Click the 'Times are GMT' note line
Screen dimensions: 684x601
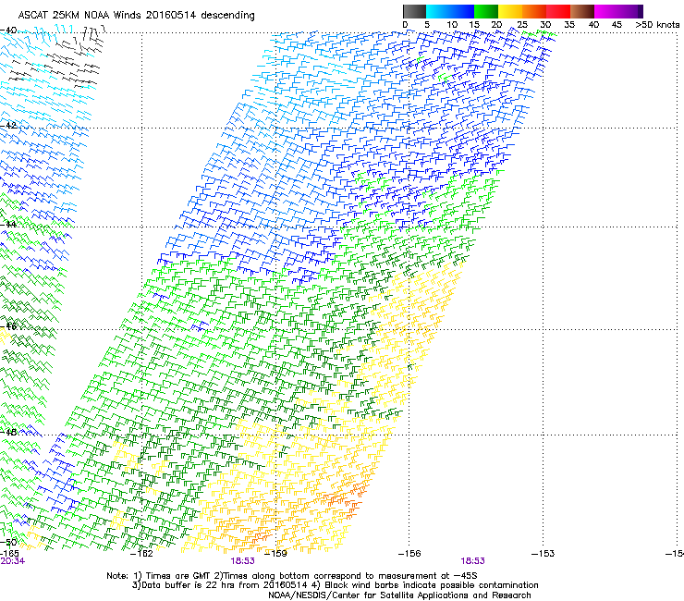point(292,576)
